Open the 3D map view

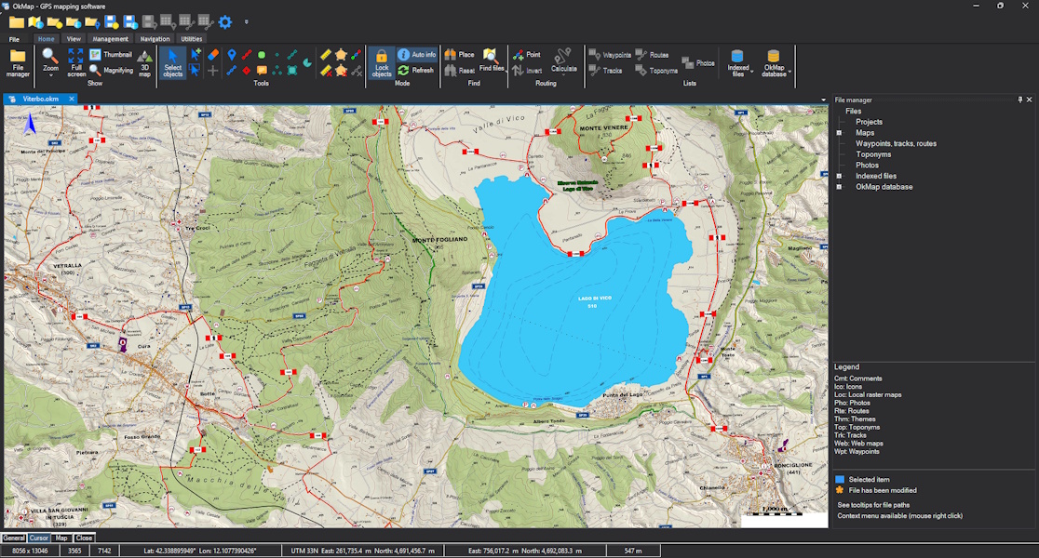pyautogui.click(x=144, y=63)
